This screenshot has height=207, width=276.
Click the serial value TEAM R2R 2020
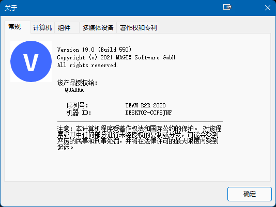[145, 105]
